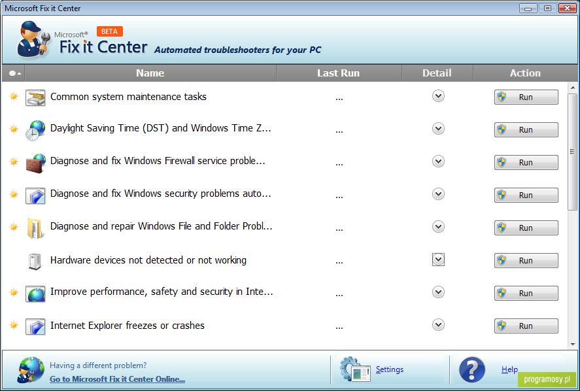The width and height of the screenshot is (580, 391).
Task: Click the Common system maintenance tasks icon
Action: click(35, 97)
